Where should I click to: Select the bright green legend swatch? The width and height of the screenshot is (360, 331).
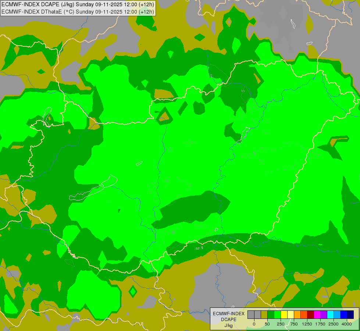click(277, 315)
